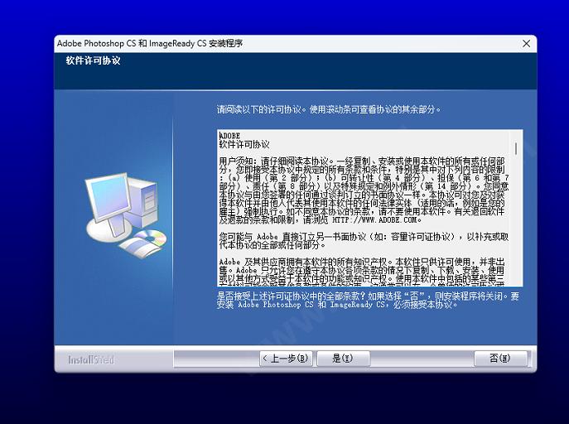Click the InstallShield logo

91,359
